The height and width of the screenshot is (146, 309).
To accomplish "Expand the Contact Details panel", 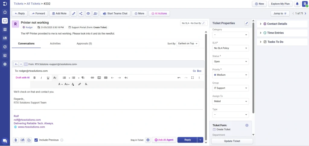I will tap(282, 24).
